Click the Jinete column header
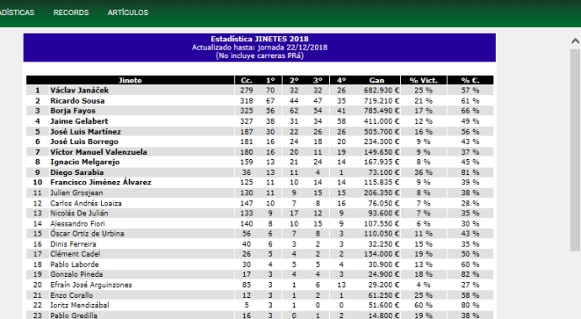Screen dimensions: 581x319 point(130,80)
